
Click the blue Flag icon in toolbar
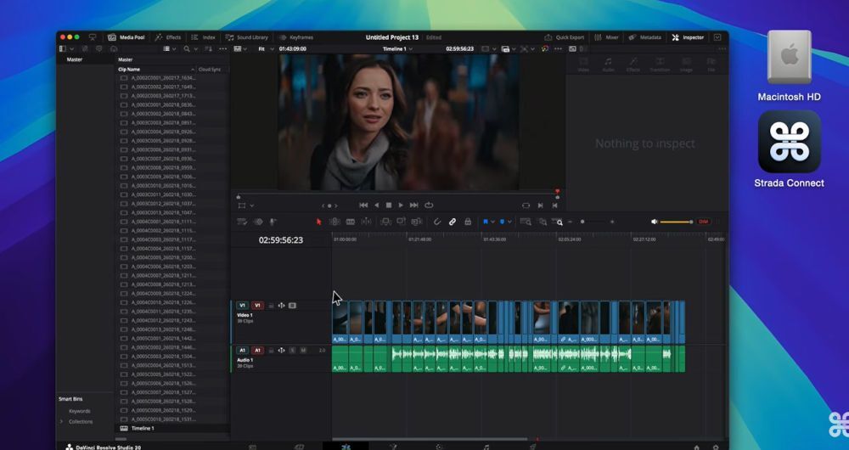[486, 222]
